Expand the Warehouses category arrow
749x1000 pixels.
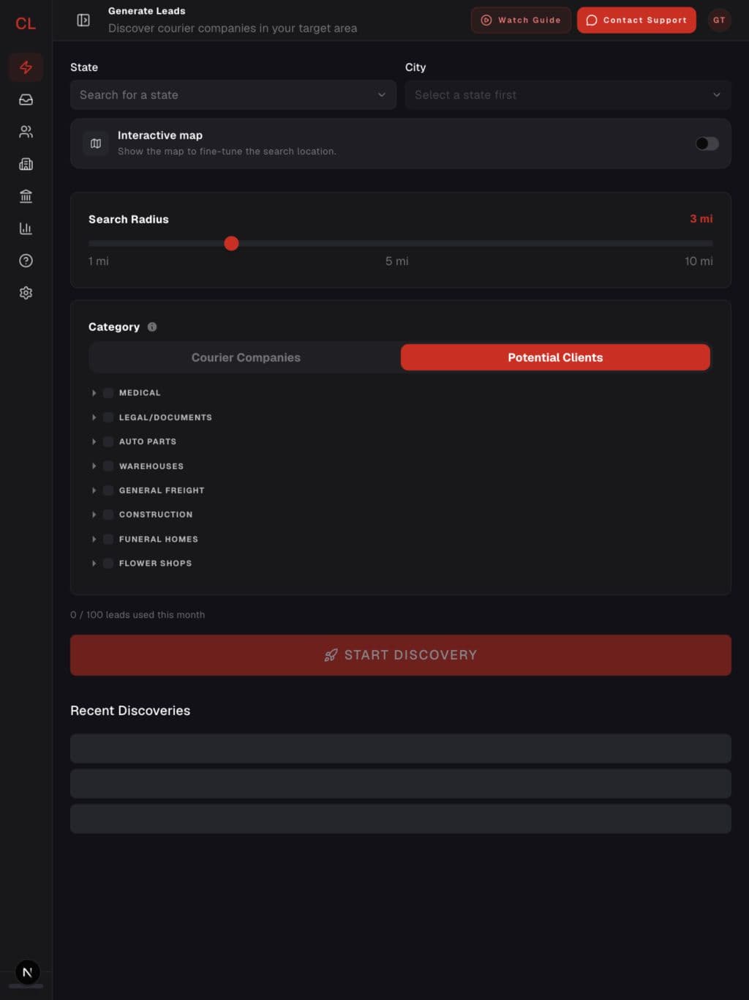click(x=94, y=466)
